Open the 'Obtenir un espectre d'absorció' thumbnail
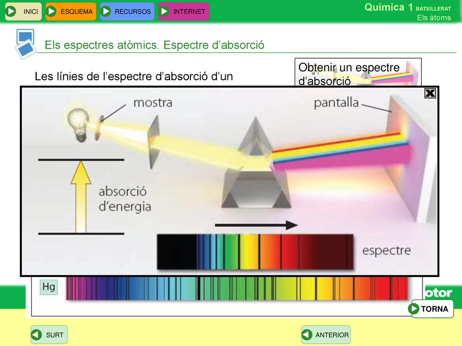This screenshot has width=462, height=346. tap(358, 72)
